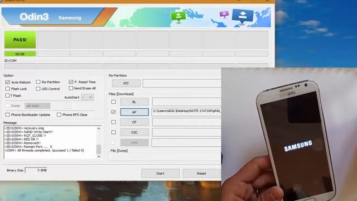Screen dimensions: 357x201
Task: Click the BL file button
Action: 134,102
